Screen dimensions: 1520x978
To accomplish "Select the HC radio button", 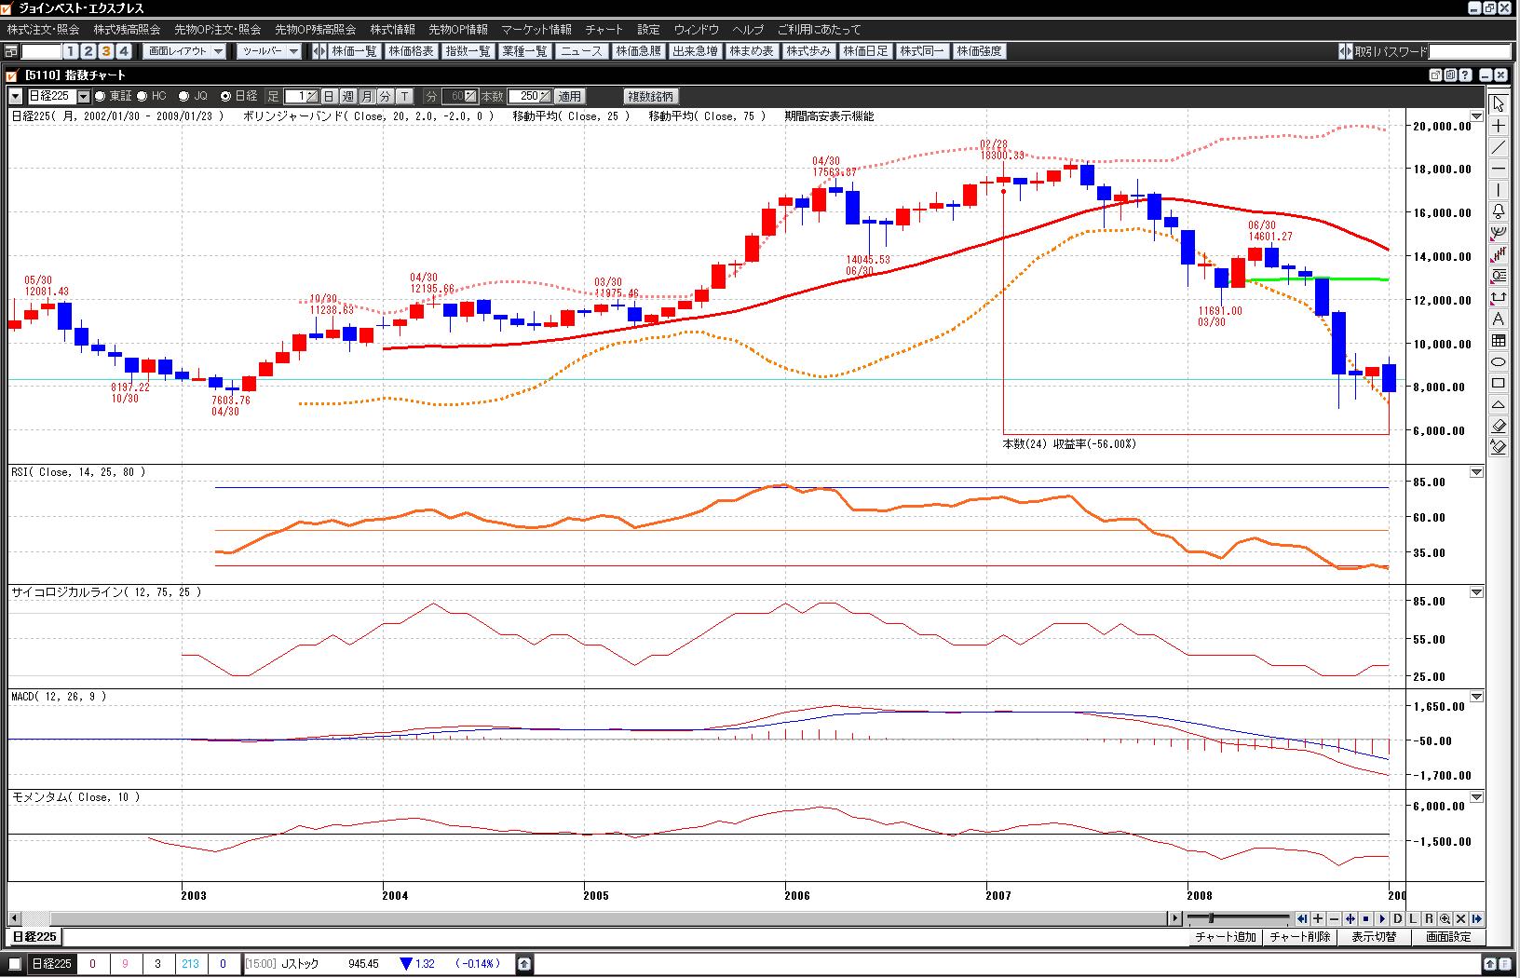I will [x=142, y=96].
